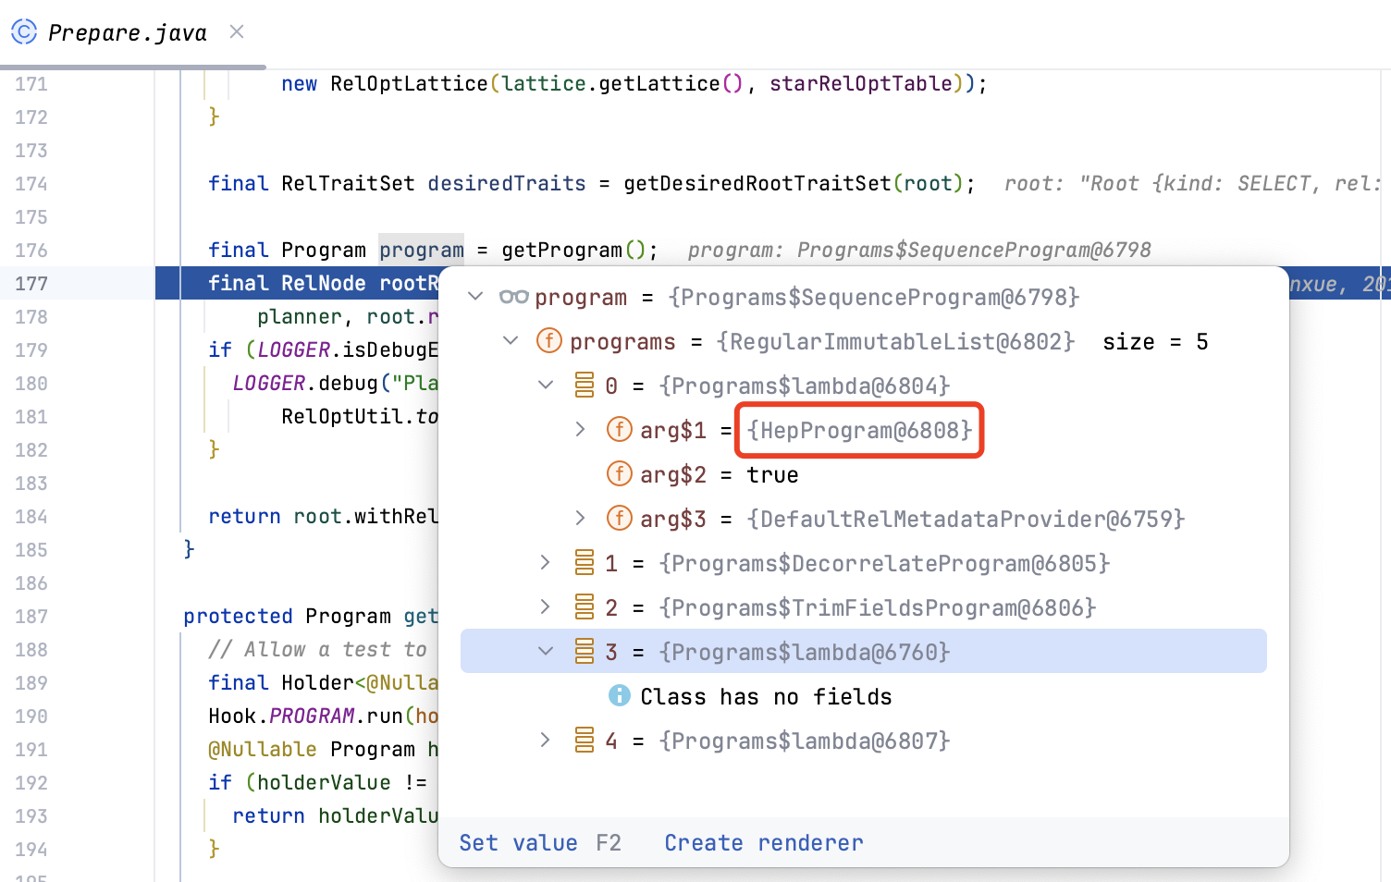The height and width of the screenshot is (882, 1391).
Task: Expand element 1 DecorrelateProgram node
Action: tap(545, 562)
